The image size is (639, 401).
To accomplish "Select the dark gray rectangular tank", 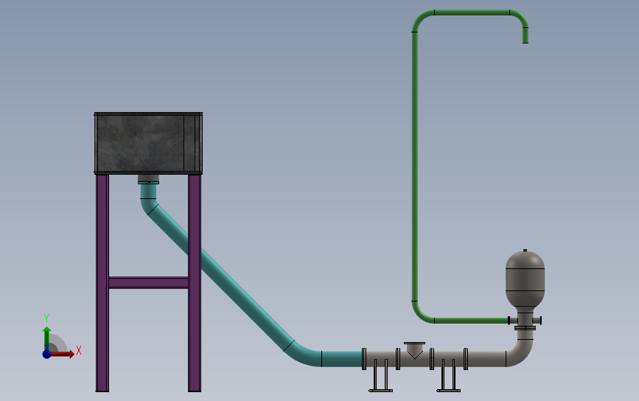I will 148,143.
